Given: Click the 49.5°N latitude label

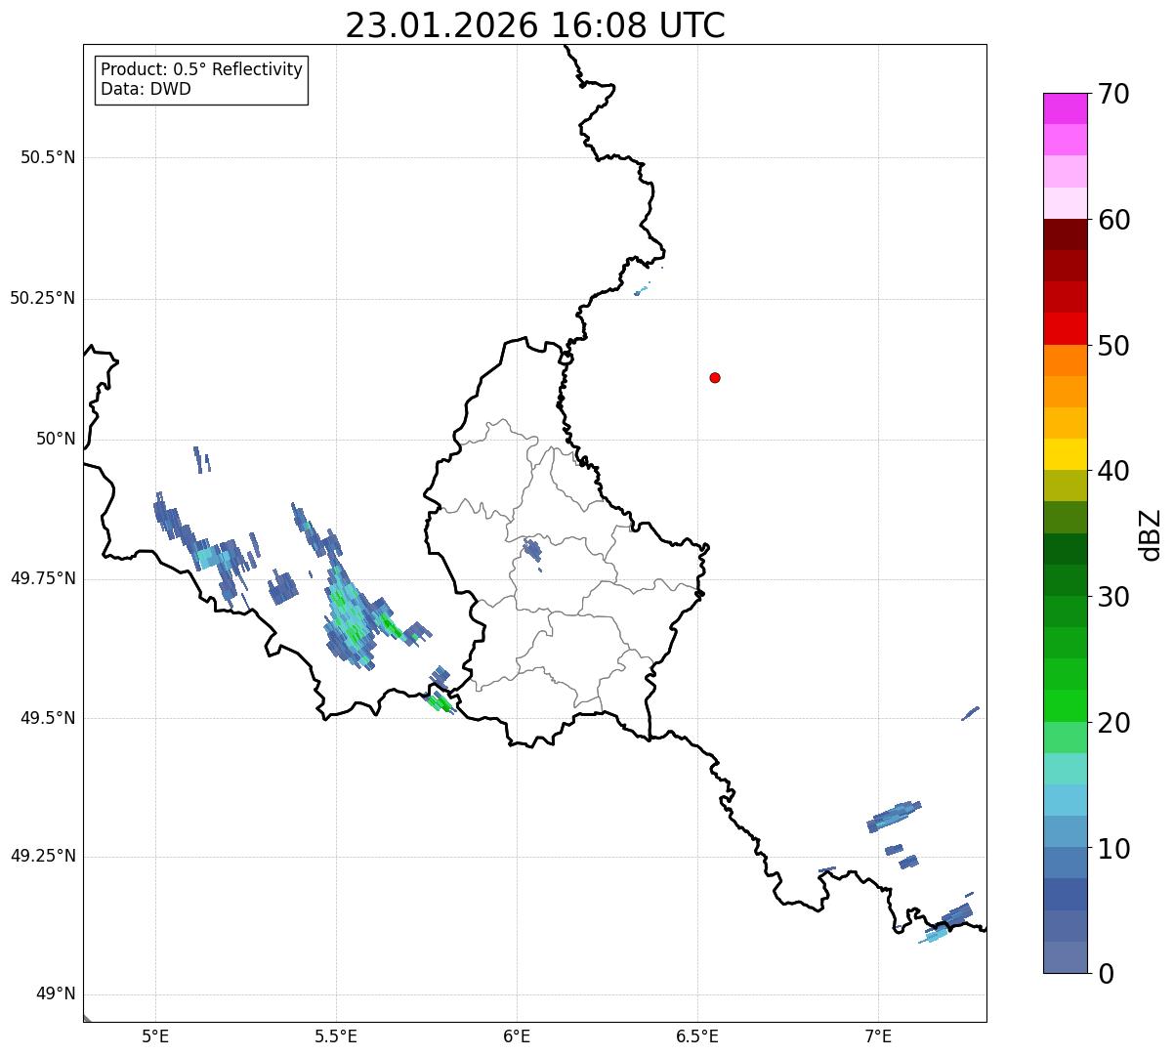Looking at the screenshot, I should [x=47, y=718].
